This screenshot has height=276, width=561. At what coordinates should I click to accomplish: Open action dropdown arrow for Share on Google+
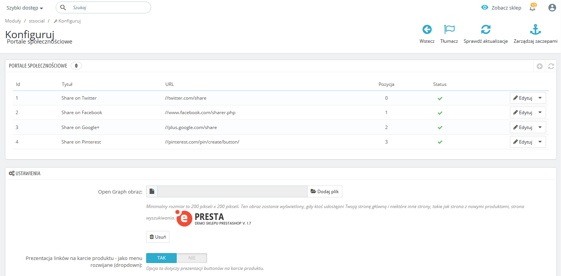(540, 127)
